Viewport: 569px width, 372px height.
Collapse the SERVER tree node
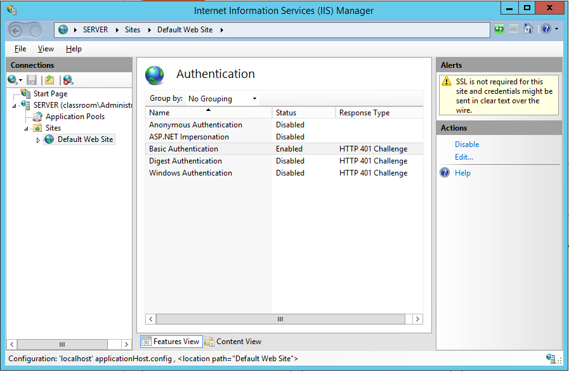(14, 106)
